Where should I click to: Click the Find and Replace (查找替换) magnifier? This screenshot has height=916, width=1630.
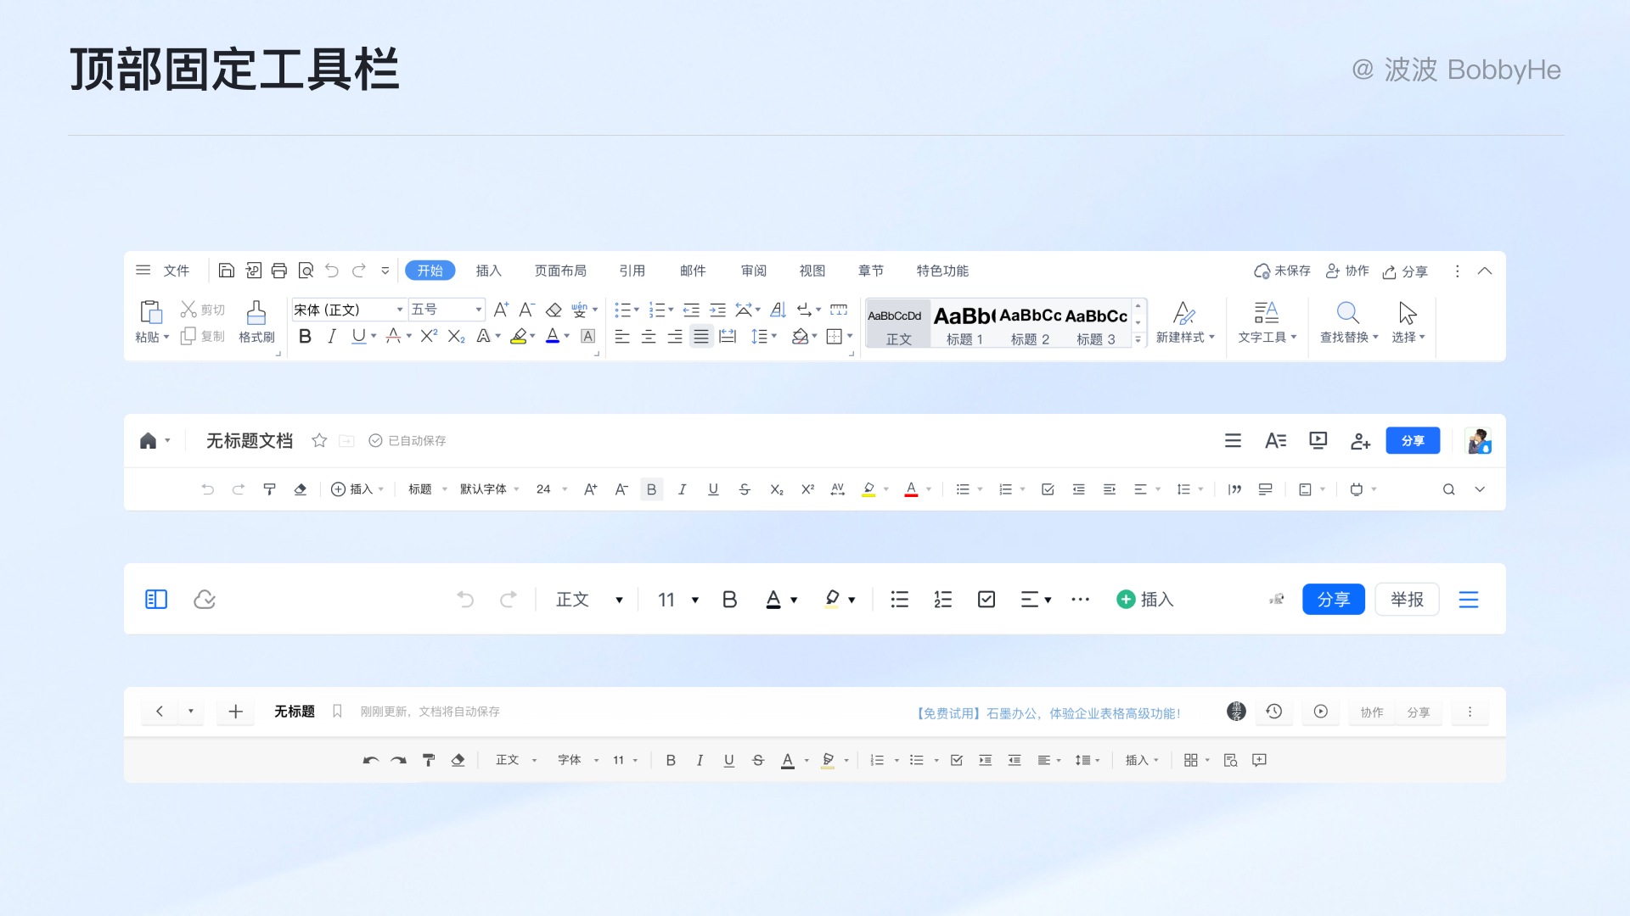click(1347, 313)
